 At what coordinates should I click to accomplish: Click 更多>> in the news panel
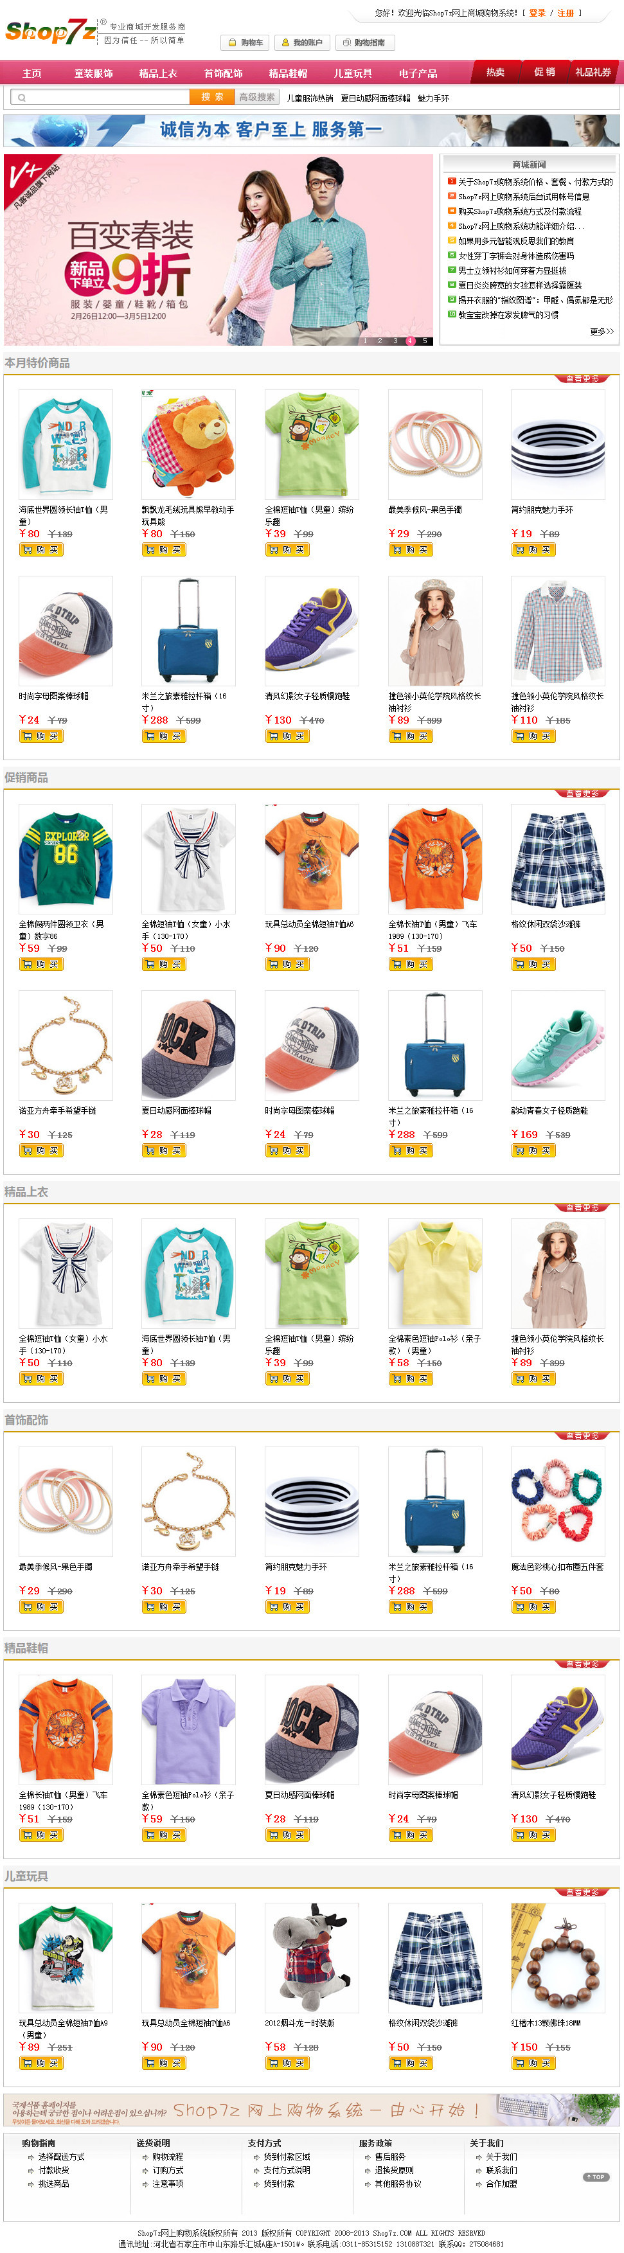pyautogui.click(x=602, y=332)
